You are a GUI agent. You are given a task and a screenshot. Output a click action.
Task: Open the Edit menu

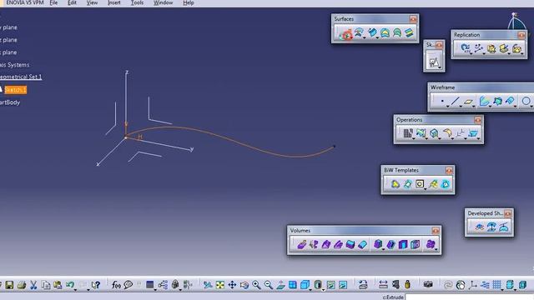pyautogui.click(x=72, y=2)
